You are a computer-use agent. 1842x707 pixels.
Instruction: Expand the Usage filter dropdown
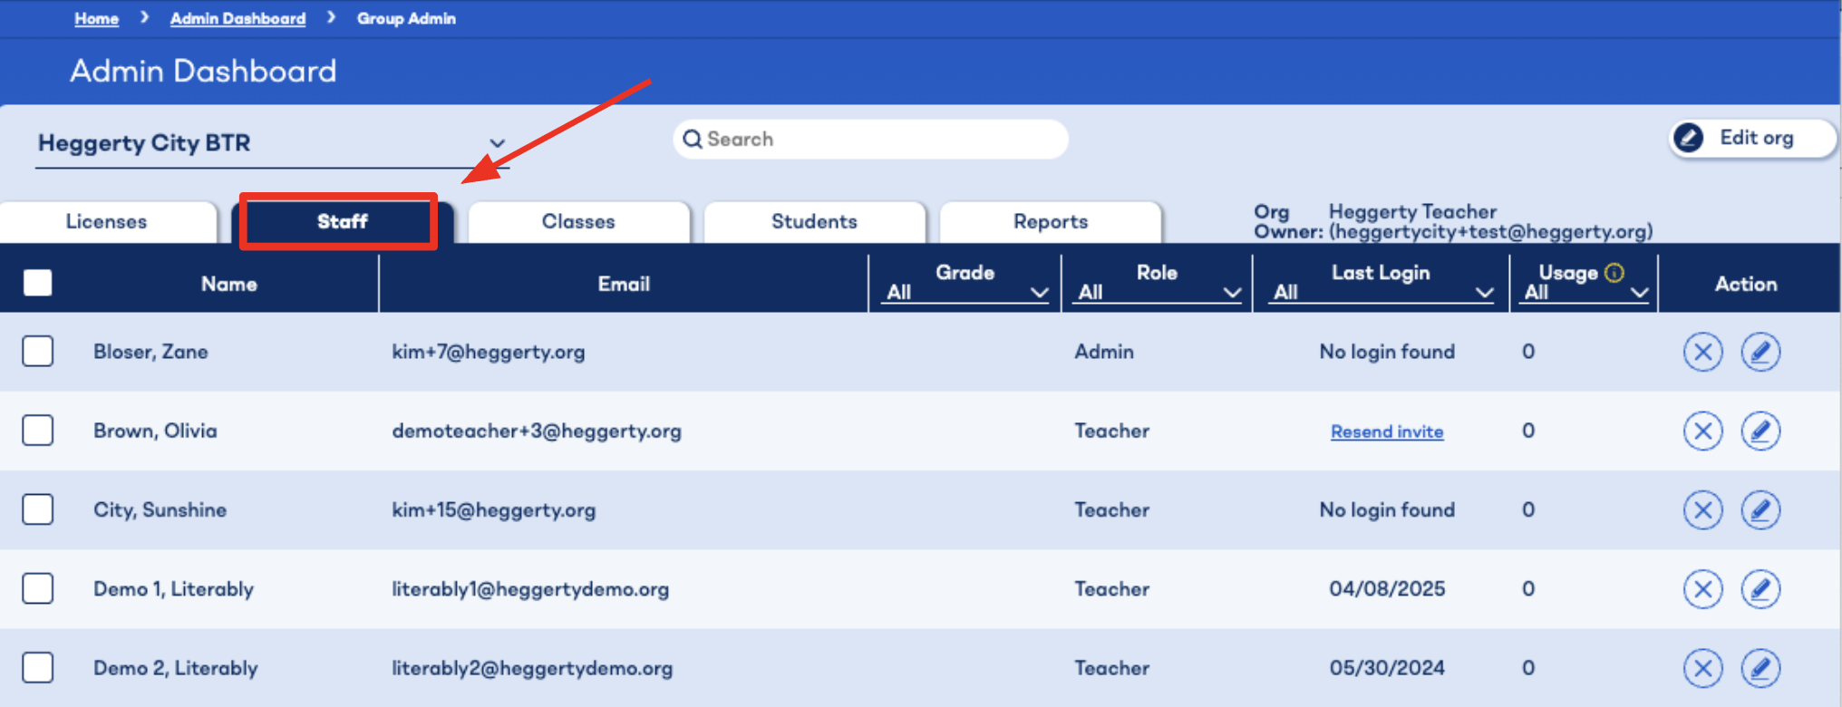(x=1585, y=292)
